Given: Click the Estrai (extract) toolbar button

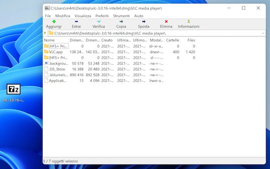Looking at the screenshot, I should point(76,24).
